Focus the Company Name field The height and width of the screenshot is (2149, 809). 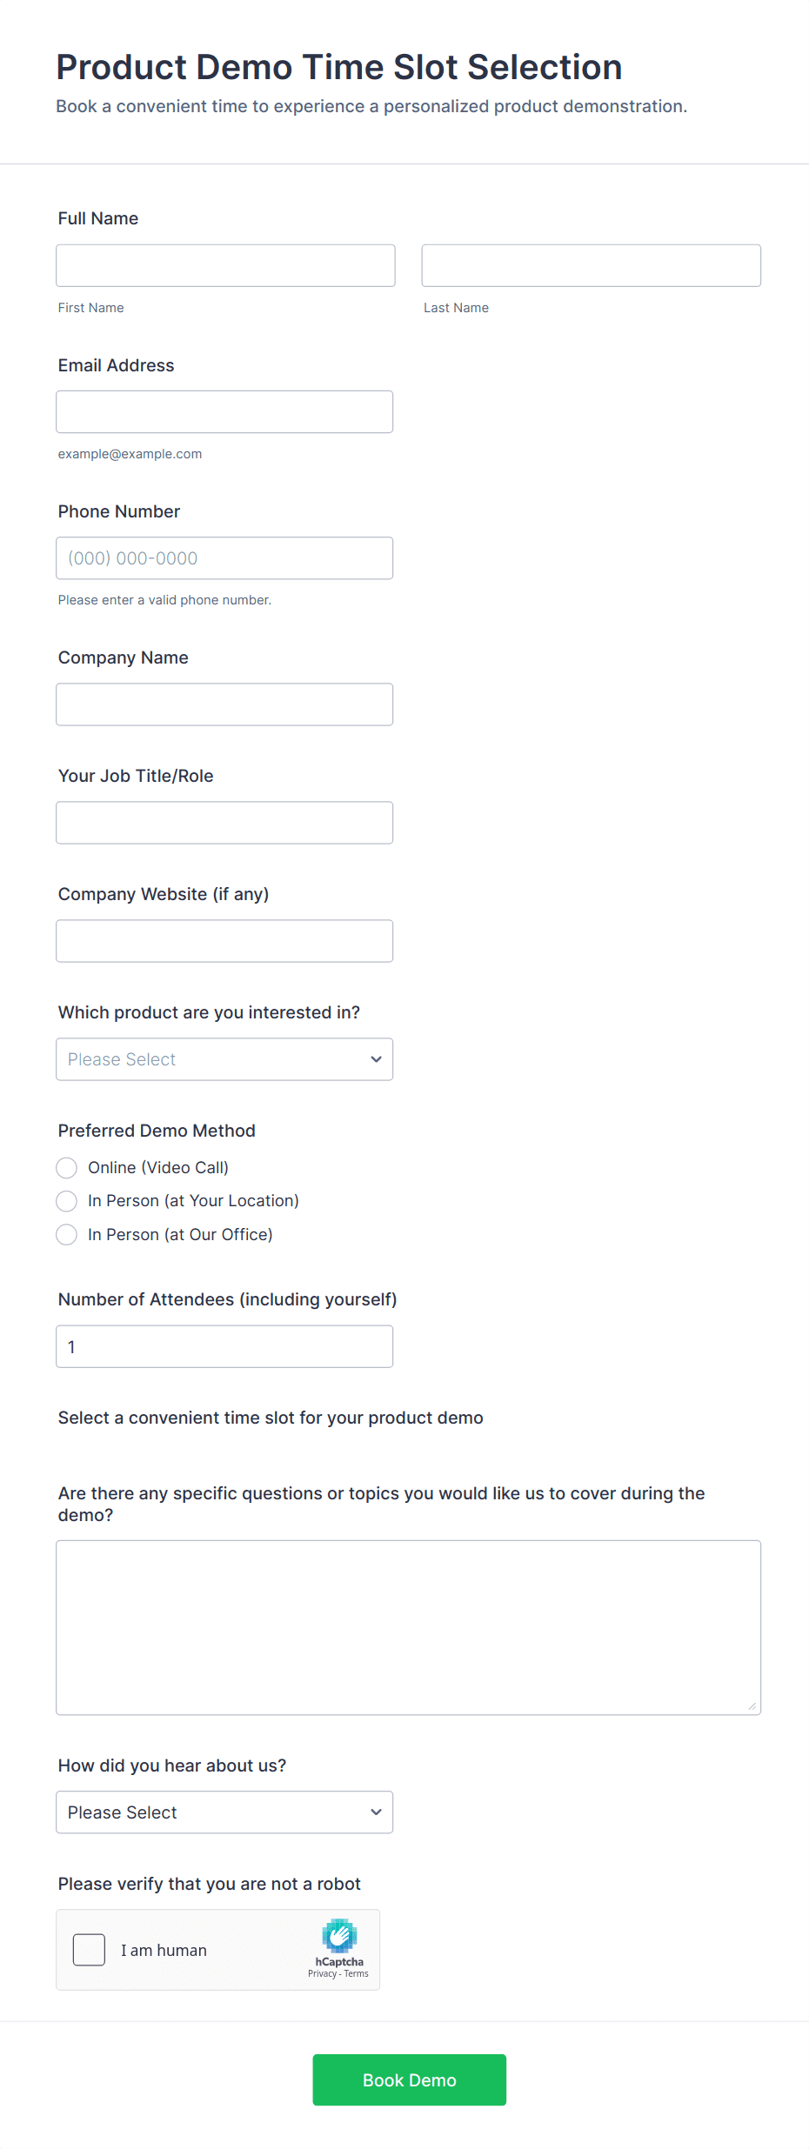tap(224, 704)
